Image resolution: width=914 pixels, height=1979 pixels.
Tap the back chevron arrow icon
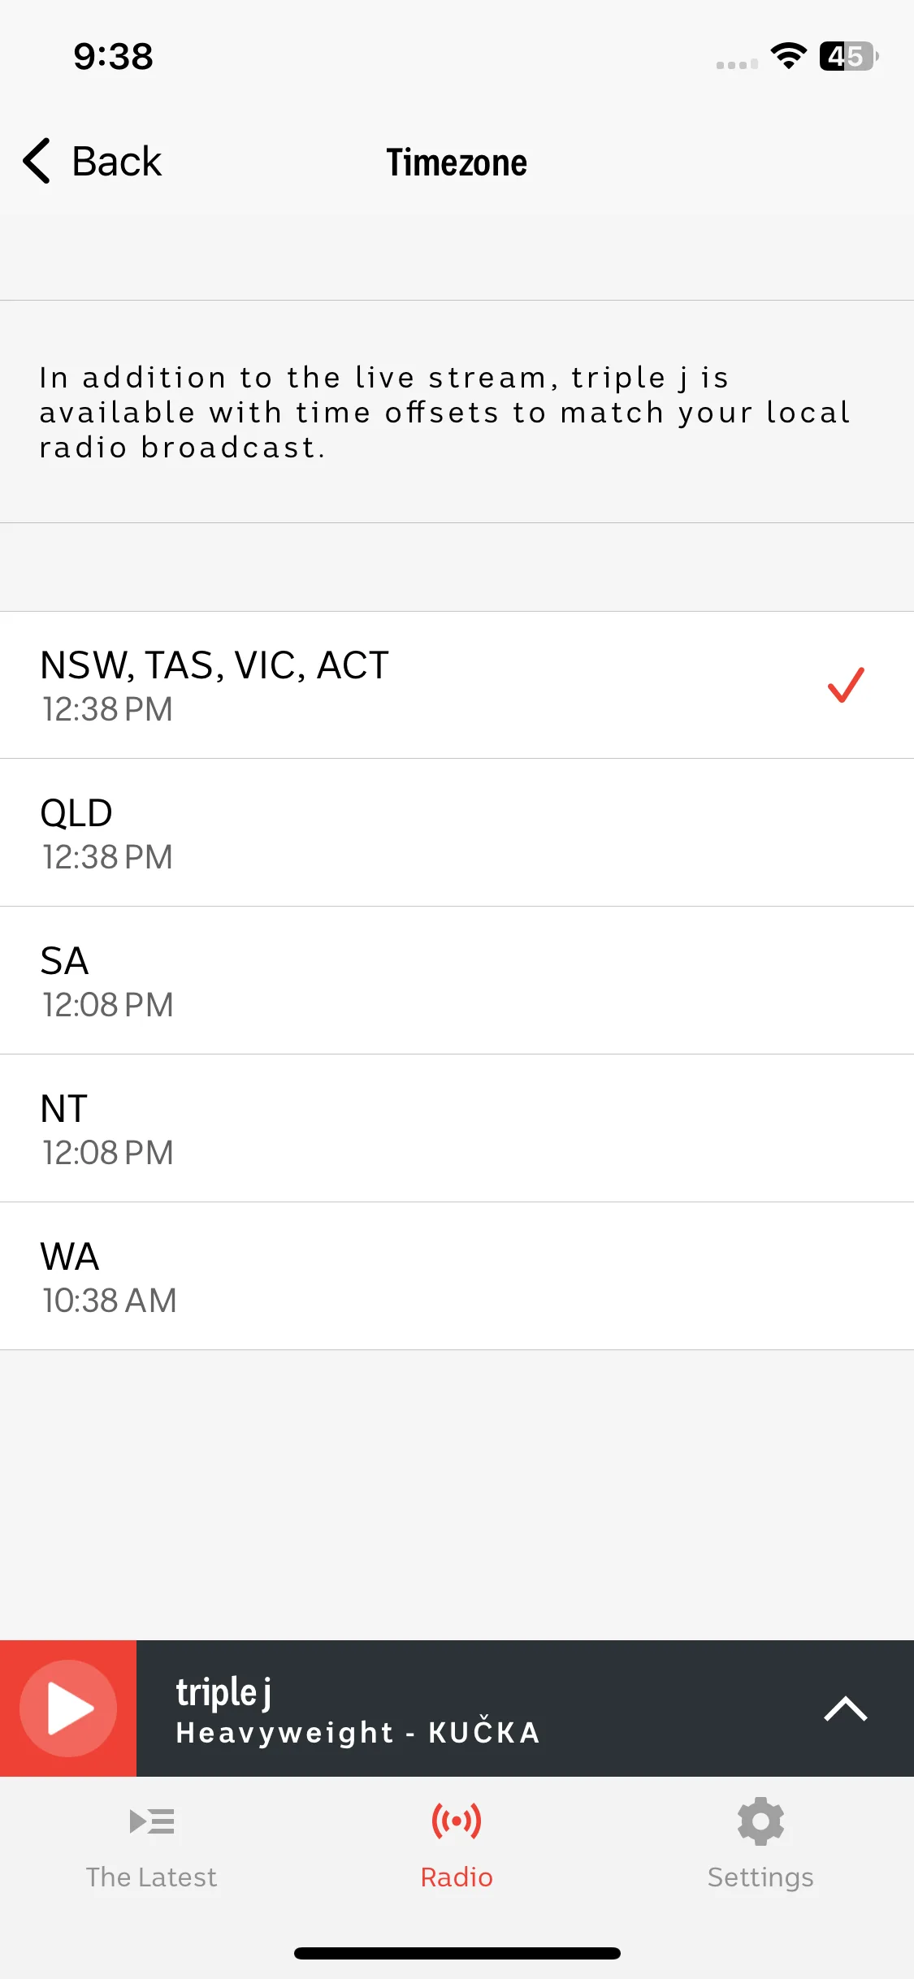click(x=37, y=161)
